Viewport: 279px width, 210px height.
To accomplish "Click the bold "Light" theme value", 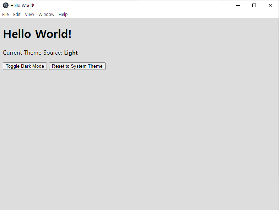I will click(71, 53).
